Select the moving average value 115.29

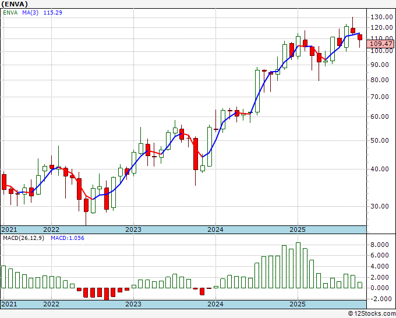(53, 13)
